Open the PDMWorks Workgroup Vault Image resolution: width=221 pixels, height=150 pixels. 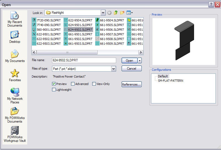[15, 134]
